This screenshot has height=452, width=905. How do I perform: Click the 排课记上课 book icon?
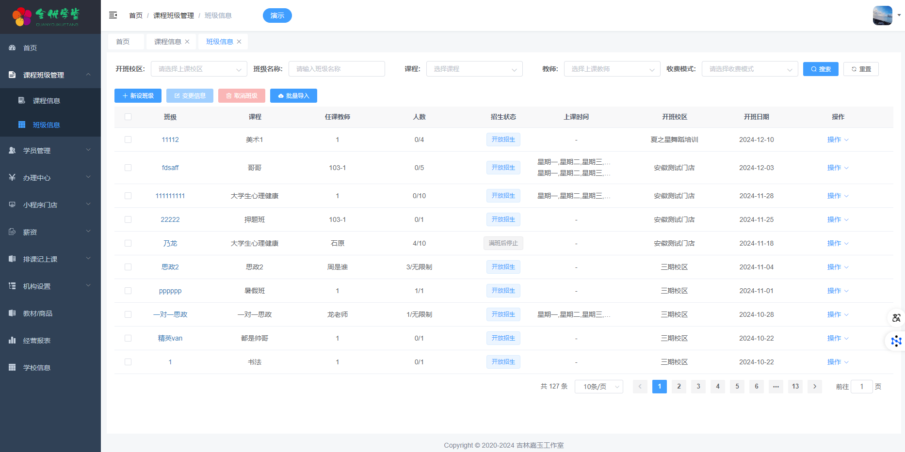coord(13,259)
